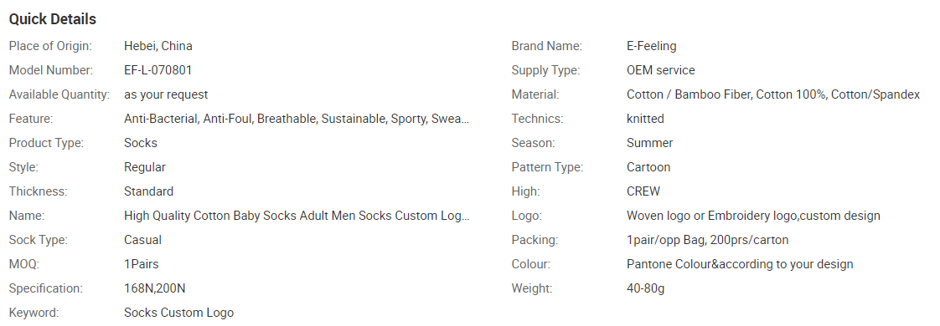The width and height of the screenshot is (940, 326).
Task: Click the Technics value knitted
Action: [645, 119]
